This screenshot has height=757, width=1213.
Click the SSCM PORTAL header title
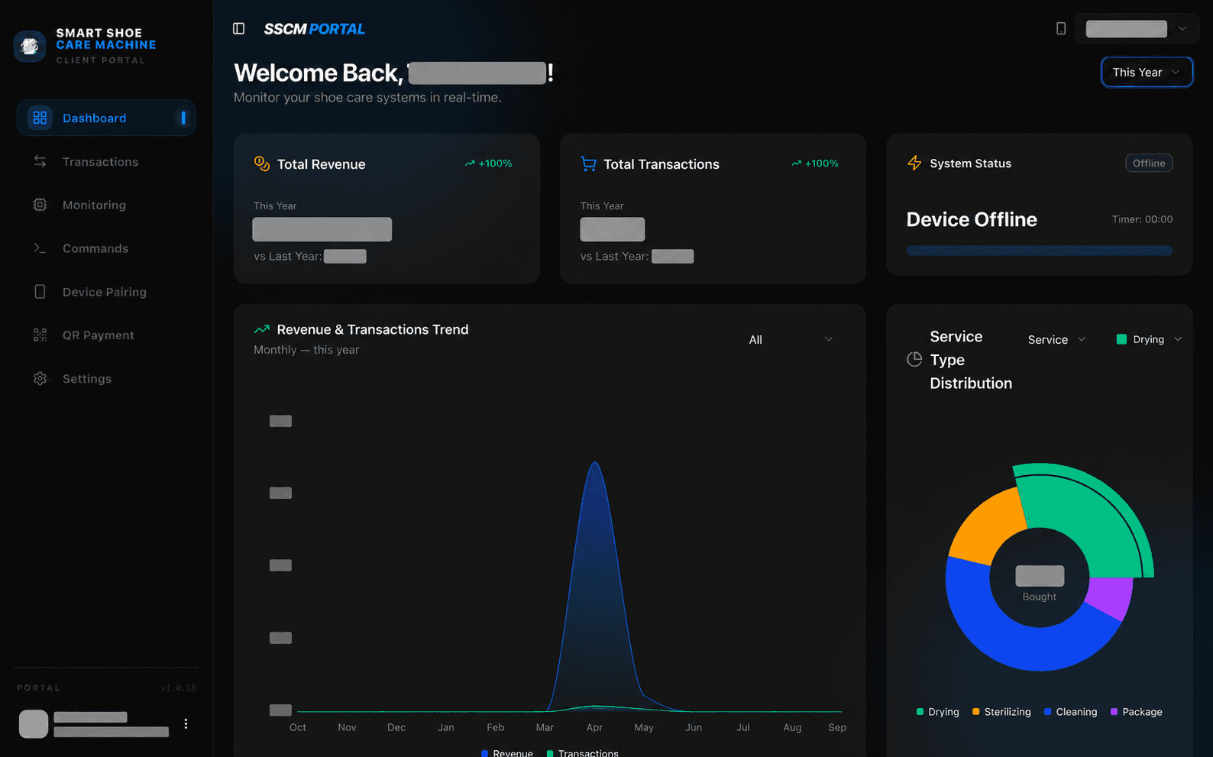point(314,29)
